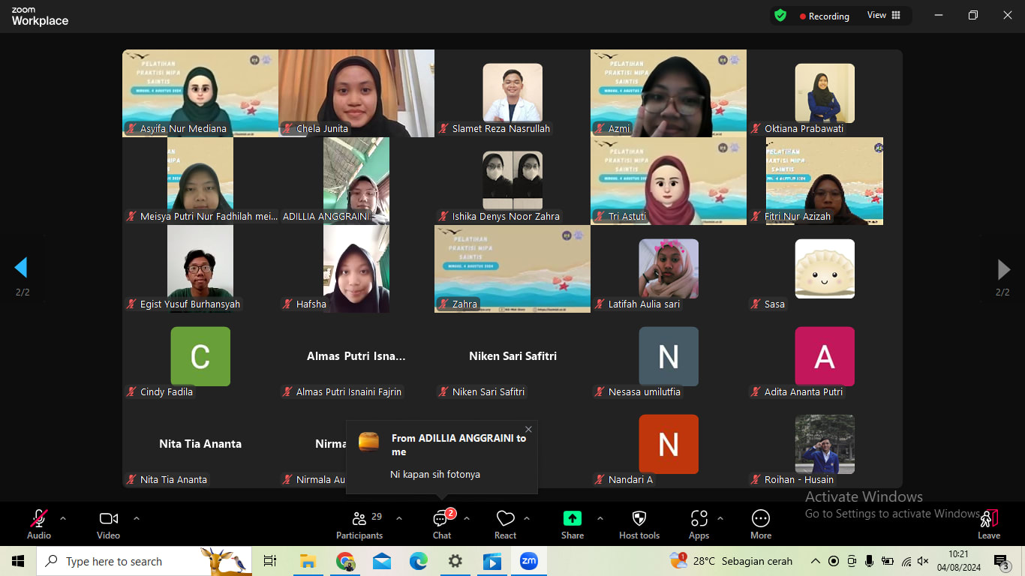Open the Participants panel

(359, 523)
